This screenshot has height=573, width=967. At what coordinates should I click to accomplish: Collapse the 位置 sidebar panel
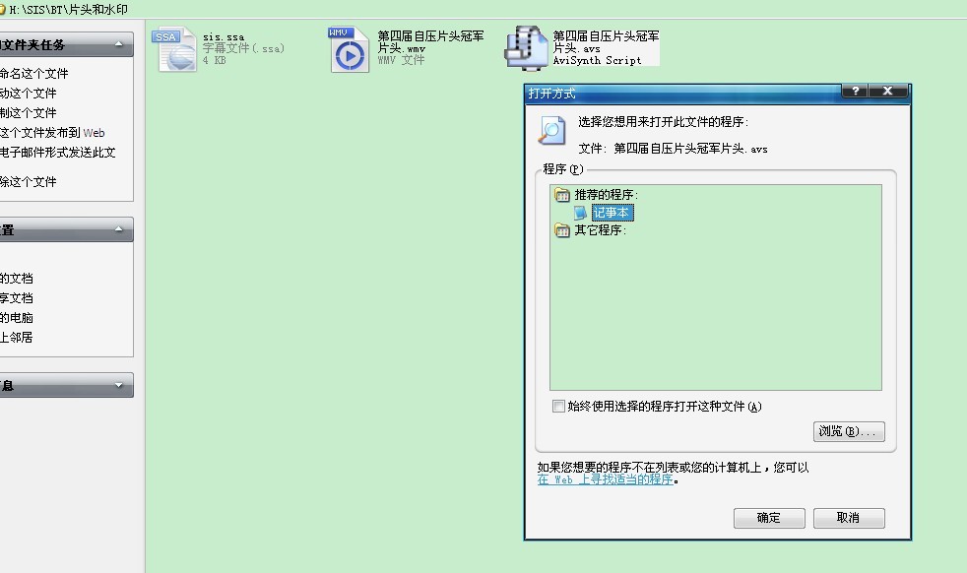[x=118, y=229]
